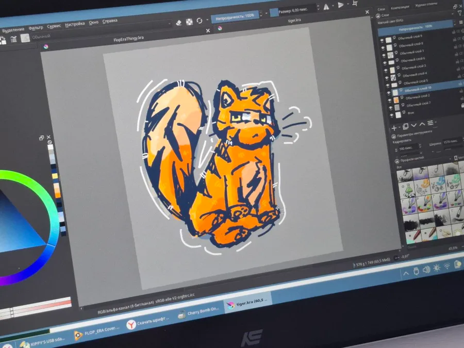Move layer down with the chevron icon

pos(413,125)
